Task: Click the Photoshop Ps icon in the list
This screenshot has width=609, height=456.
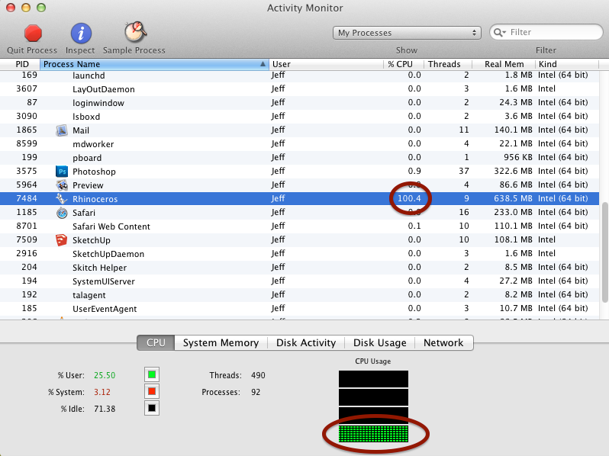Action: click(62, 172)
